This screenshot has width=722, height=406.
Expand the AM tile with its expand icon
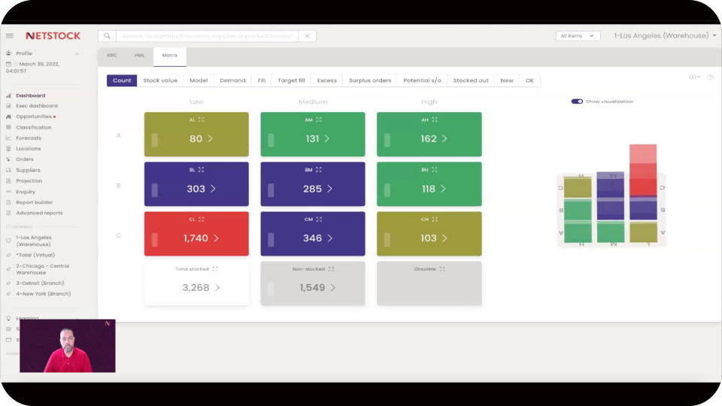pyautogui.click(x=319, y=120)
